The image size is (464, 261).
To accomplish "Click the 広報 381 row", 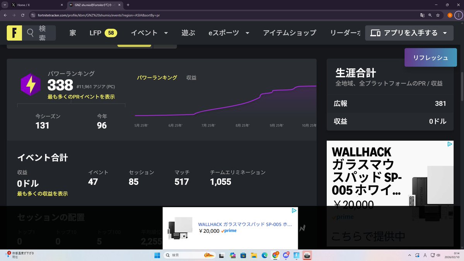I will (390, 104).
